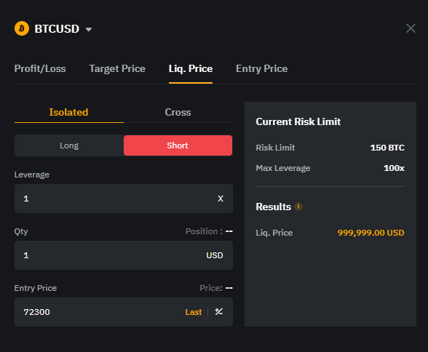Click the Entry Price input field
The width and height of the screenshot is (428, 352).
pyautogui.click(x=124, y=312)
